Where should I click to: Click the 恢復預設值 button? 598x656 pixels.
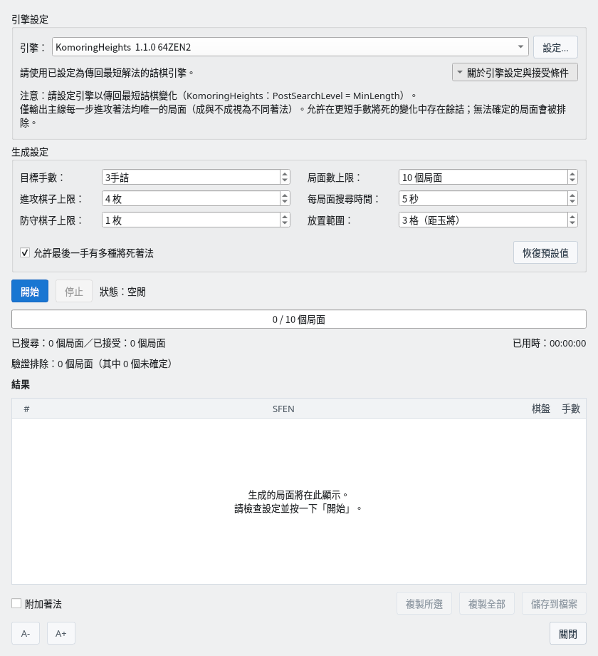coord(545,252)
